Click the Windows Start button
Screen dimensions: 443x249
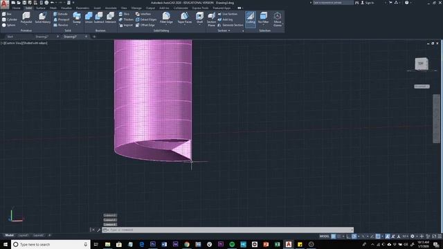(x=6, y=244)
